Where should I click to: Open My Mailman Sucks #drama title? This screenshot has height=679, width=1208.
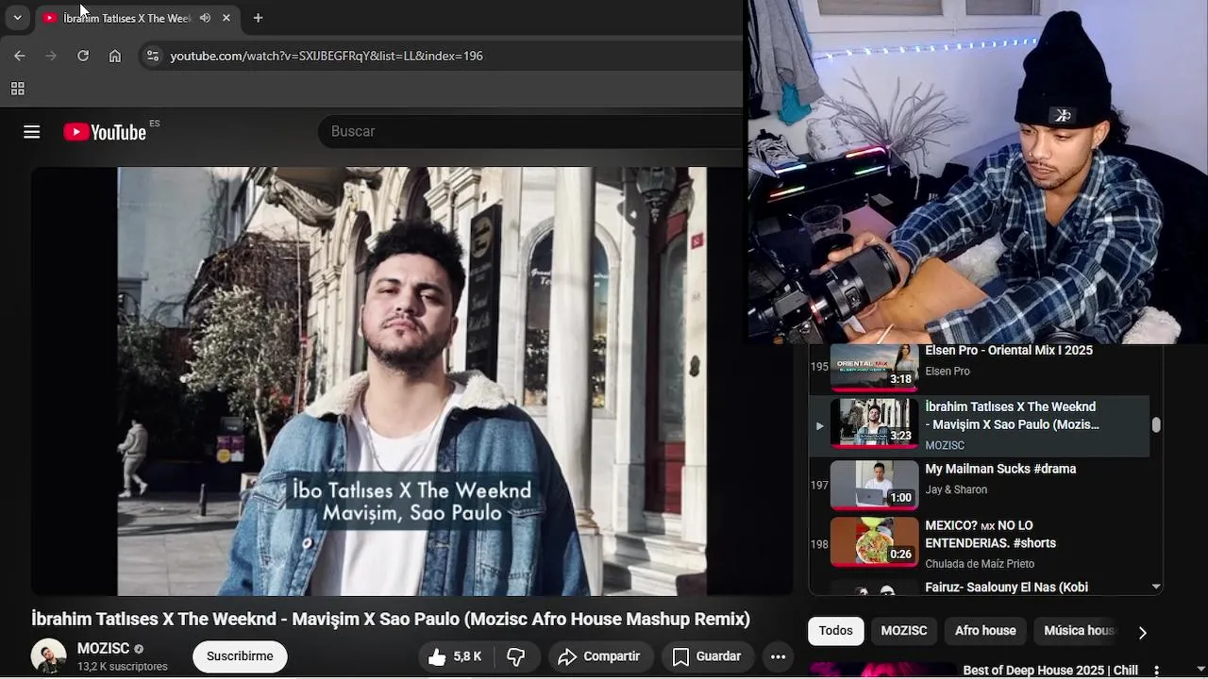click(x=1000, y=469)
